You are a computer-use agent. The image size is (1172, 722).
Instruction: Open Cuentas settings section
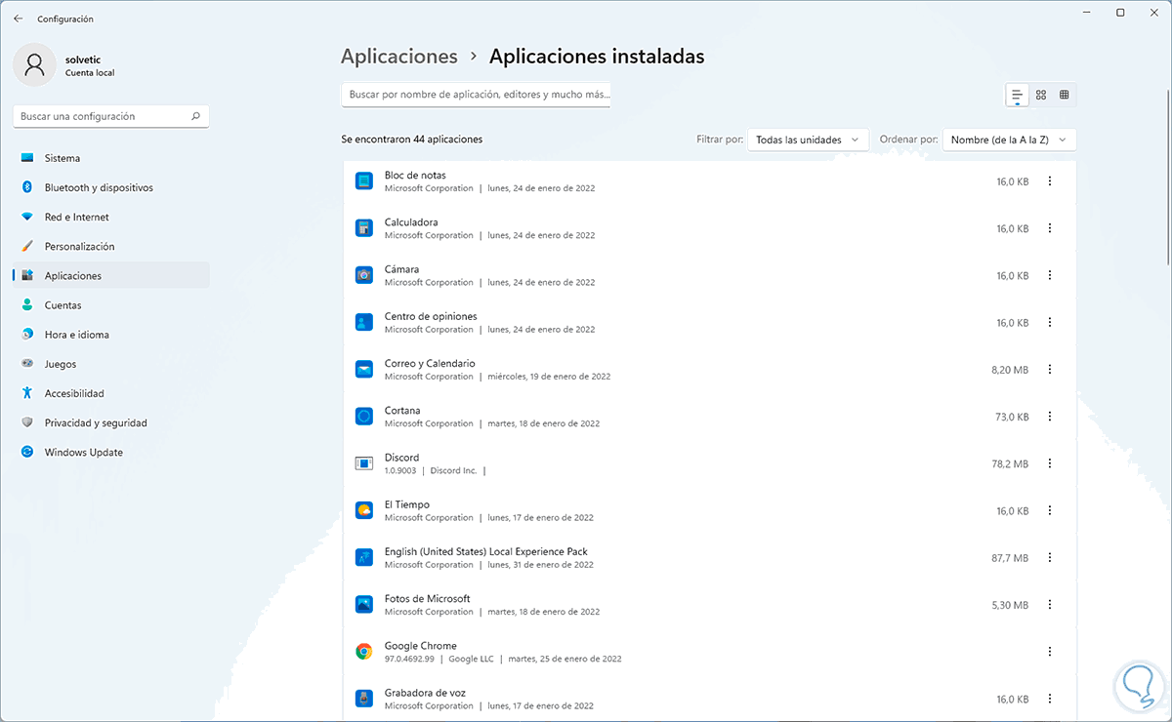[111, 305]
